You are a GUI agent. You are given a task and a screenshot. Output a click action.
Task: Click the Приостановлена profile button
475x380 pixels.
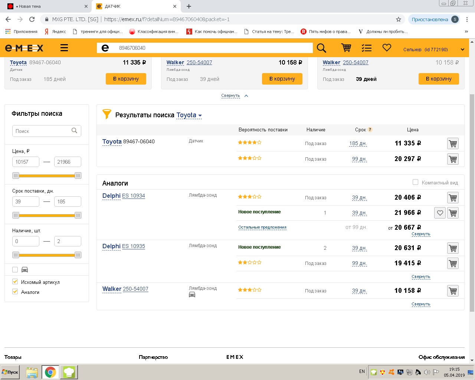click(435, 19)
